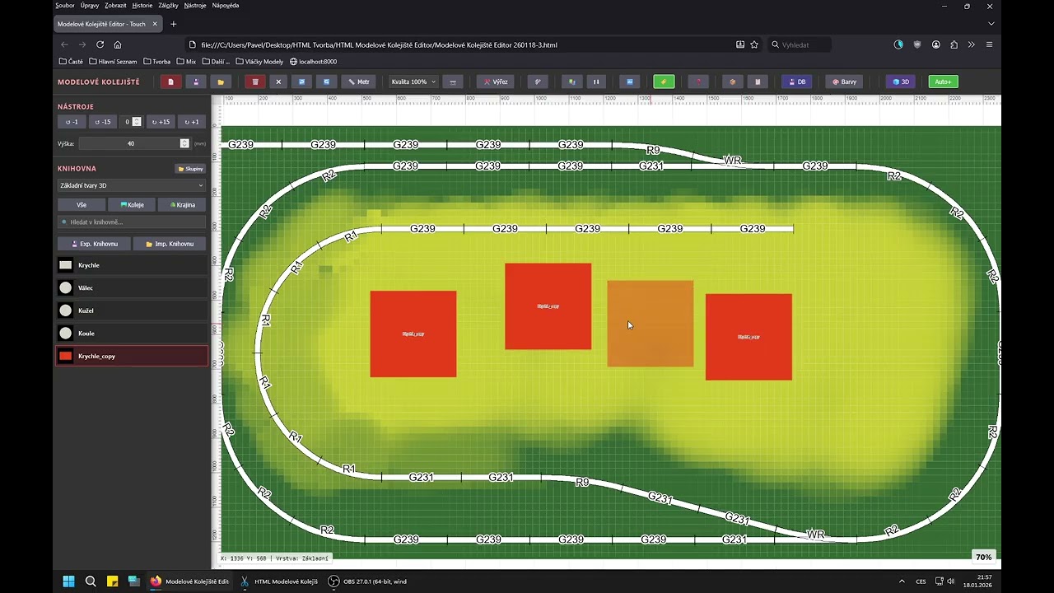Activate the Metr measuring tool

pos(359,82)
